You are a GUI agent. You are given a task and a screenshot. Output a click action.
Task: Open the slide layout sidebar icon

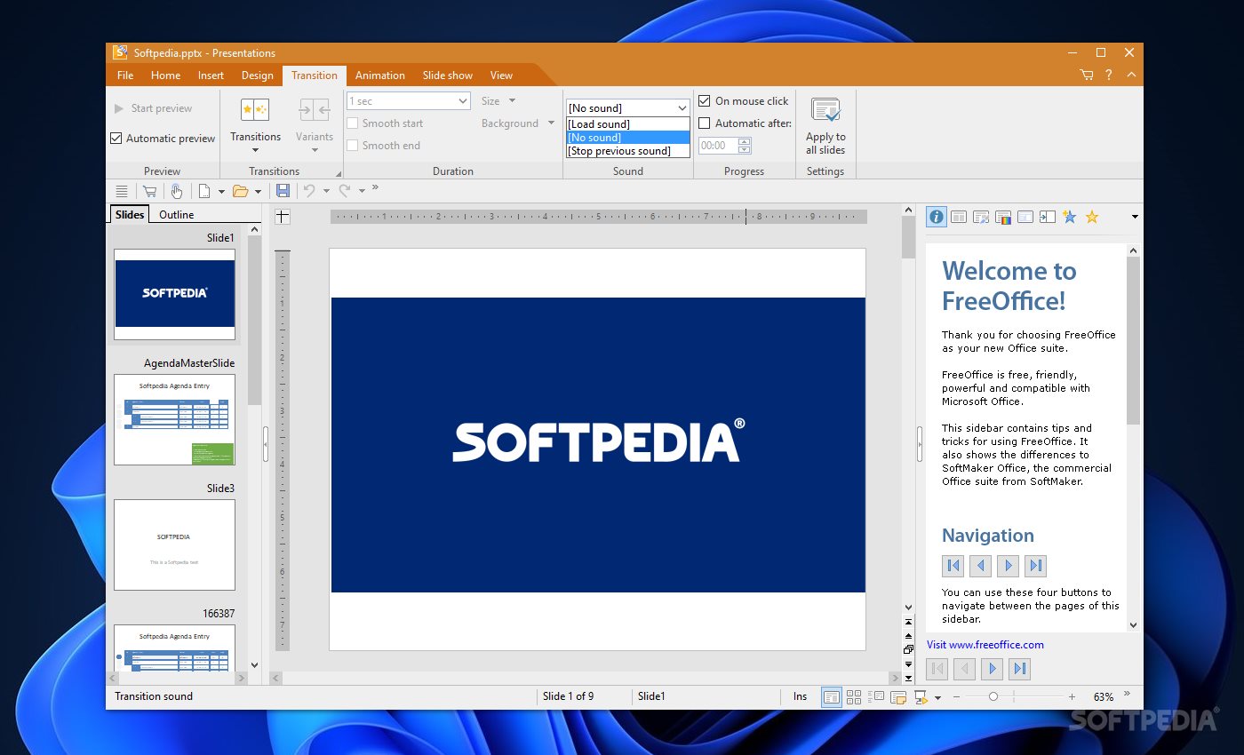point(959,217)
